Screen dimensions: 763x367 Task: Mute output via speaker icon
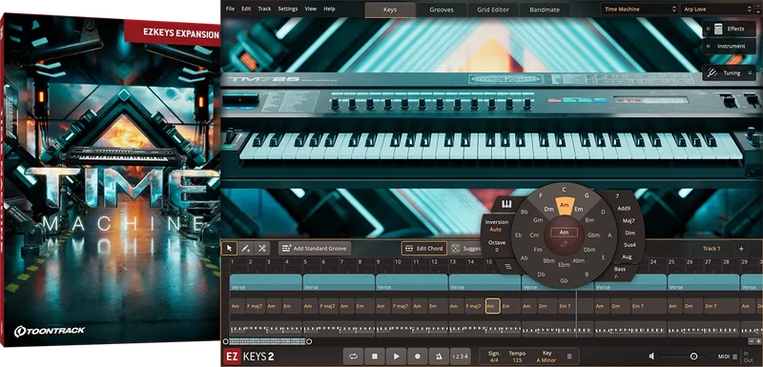[651, 357]
